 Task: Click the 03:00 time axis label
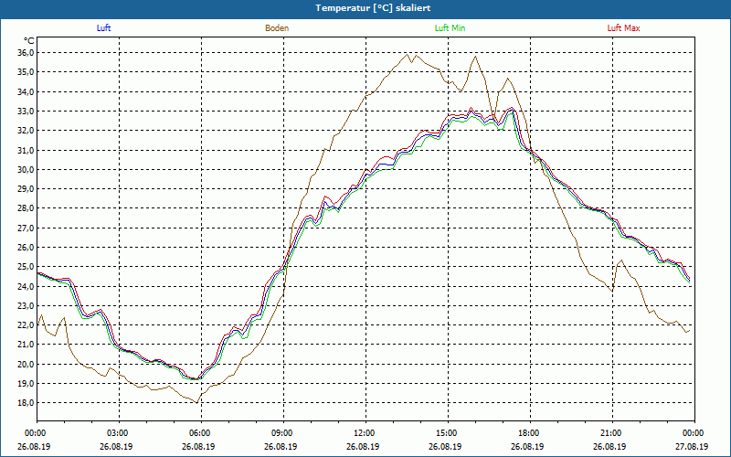pyautogui.click(x=119, y=433)
